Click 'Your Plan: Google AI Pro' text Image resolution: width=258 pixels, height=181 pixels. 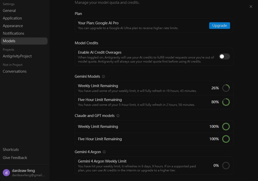point(98,23)
